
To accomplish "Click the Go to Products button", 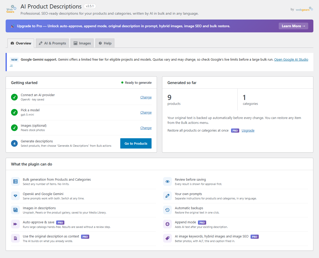I will pos(136,143).
